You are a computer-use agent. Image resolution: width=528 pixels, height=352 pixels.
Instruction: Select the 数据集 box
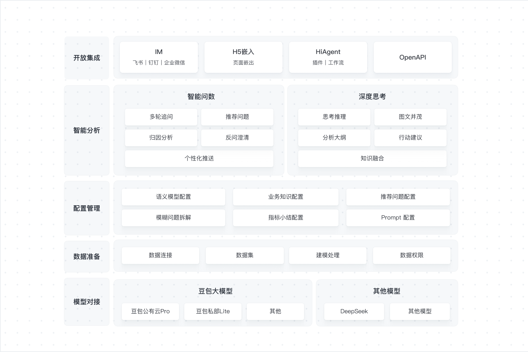click(245, 255)
